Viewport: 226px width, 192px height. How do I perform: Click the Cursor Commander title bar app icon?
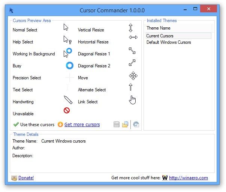click(11, 10)
